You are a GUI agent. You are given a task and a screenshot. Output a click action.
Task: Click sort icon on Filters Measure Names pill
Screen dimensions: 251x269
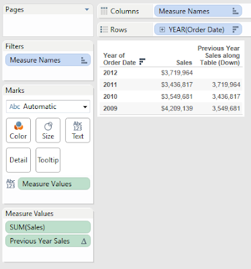pyautogui.click(x=84, y=60)
